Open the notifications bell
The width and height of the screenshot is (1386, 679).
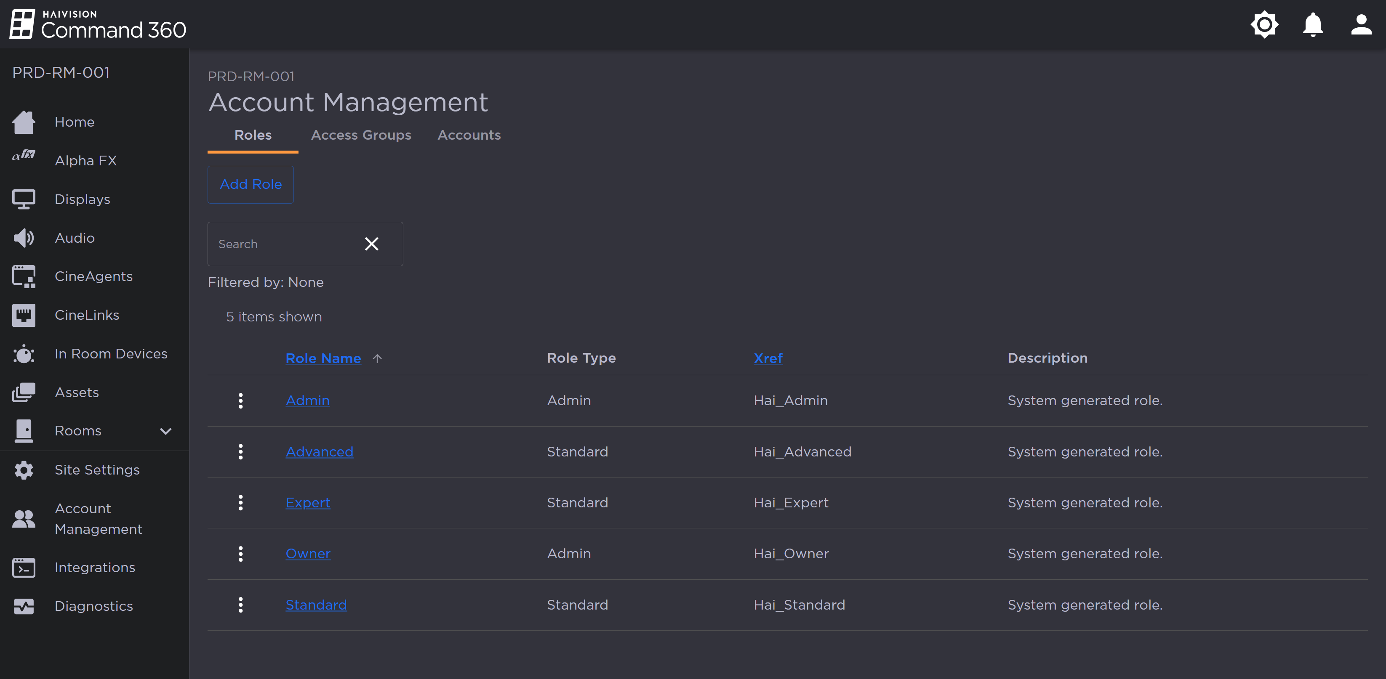click(x=1312, y=24)
